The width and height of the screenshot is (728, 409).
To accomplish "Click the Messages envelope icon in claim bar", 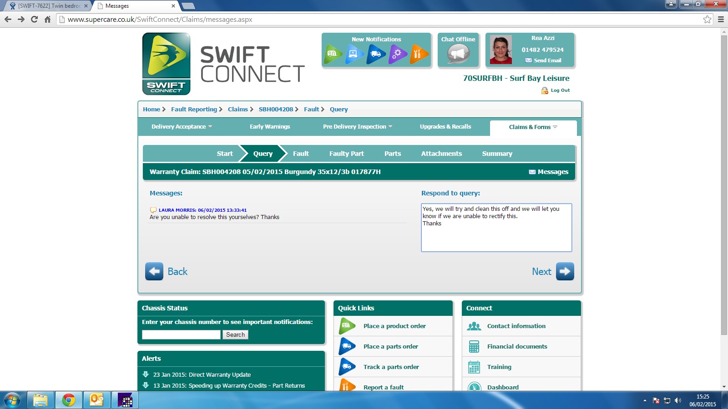I will click(x=532, y=172).
